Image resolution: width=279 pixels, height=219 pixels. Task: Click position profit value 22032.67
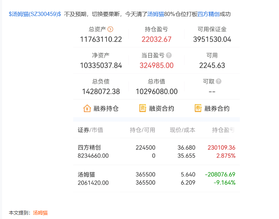157,39
